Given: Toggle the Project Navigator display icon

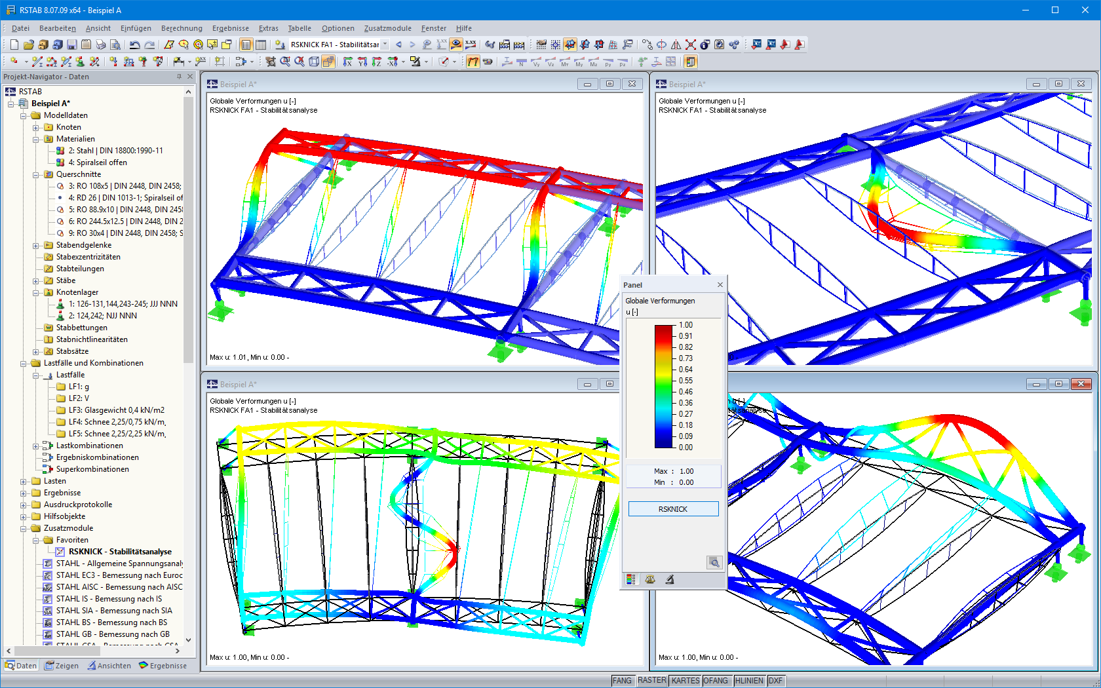Looking at the screenshot, I should 246,45.
